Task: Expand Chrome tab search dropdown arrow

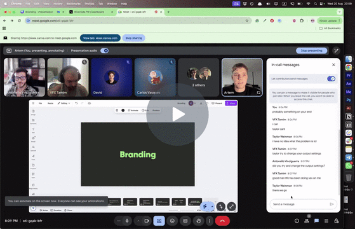Action: point(339,12)
